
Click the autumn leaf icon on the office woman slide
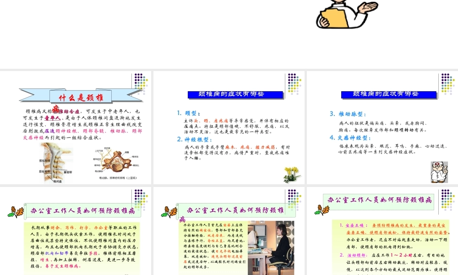point(169,212)
